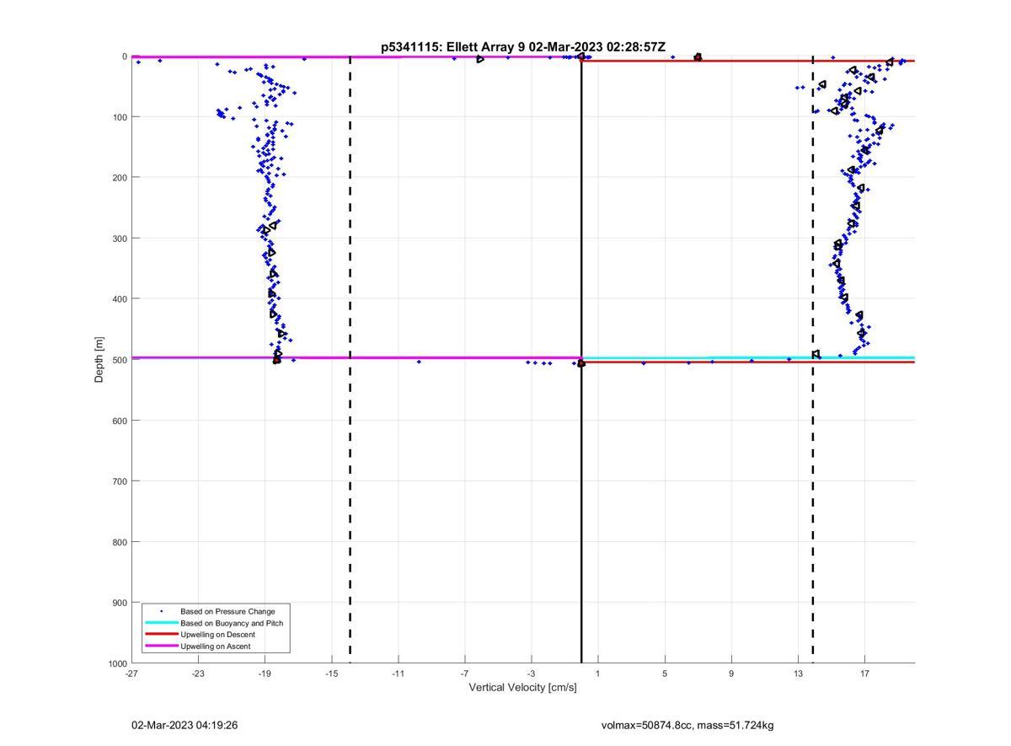
Task: Click x-axis tick label '9'
Action: coord(731,674)
